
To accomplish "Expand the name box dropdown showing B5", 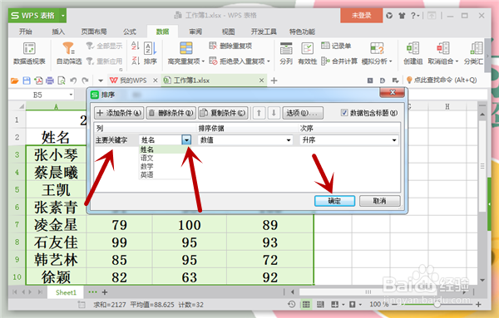I will 71,95.
